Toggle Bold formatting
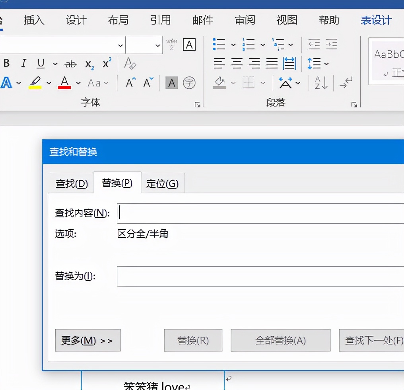The width and height of the screenshot is (404, 390). coord(7,63)
